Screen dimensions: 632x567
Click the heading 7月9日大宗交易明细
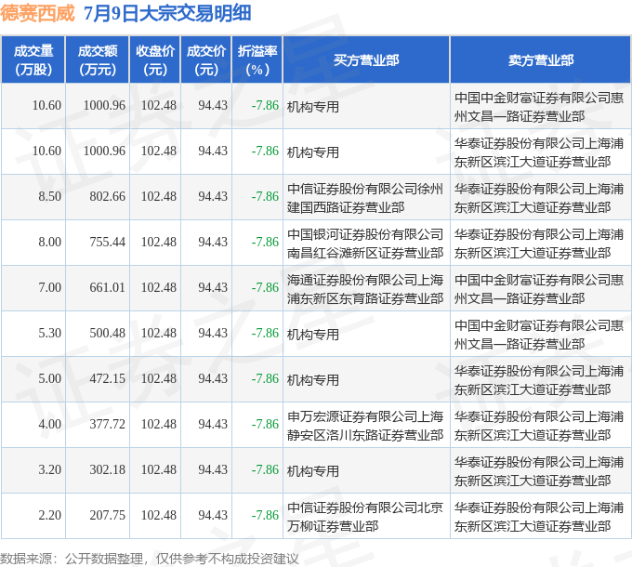[x=167, y=13]
